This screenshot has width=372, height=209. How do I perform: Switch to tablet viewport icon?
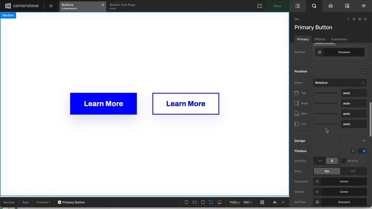[203, 203]
